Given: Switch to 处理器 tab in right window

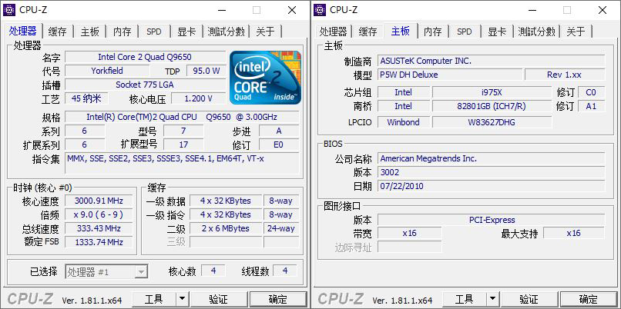Looking at the screenshot, I should (333, 32).
